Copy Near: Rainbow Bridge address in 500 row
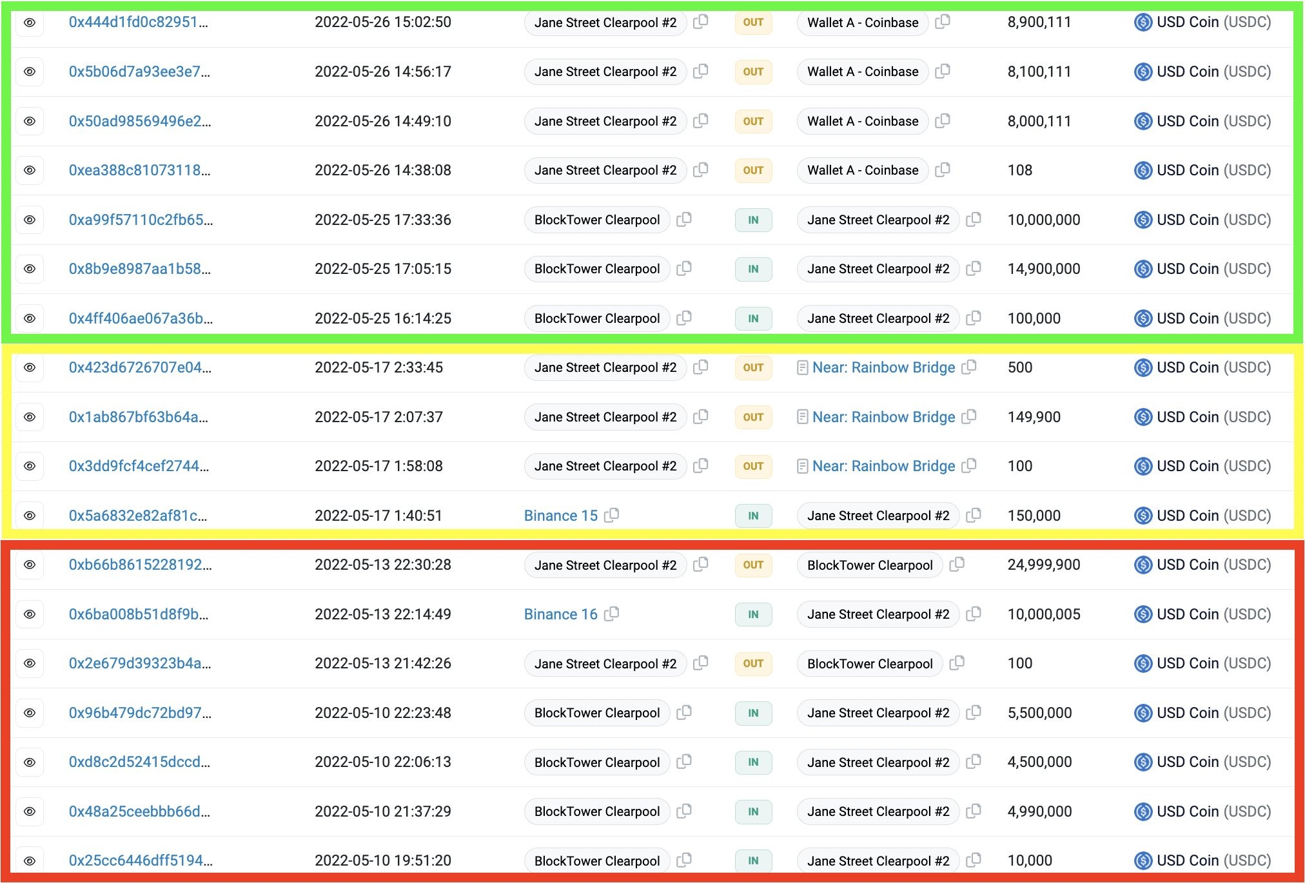 click(969, 367)
